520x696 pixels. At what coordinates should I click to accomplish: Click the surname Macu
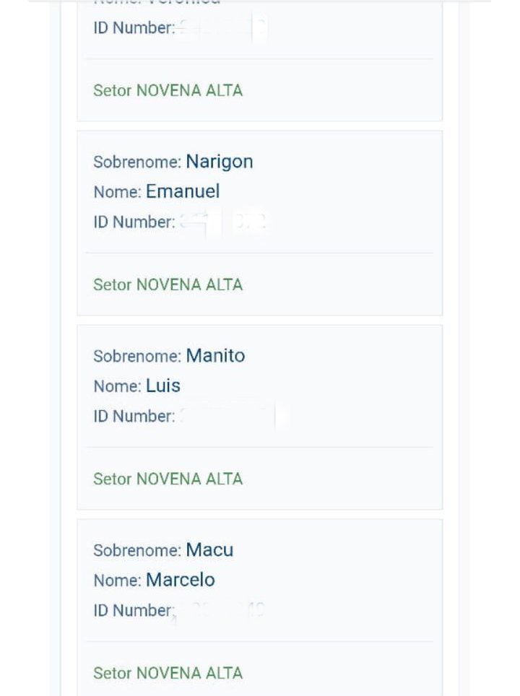click(x=209, y=549)
